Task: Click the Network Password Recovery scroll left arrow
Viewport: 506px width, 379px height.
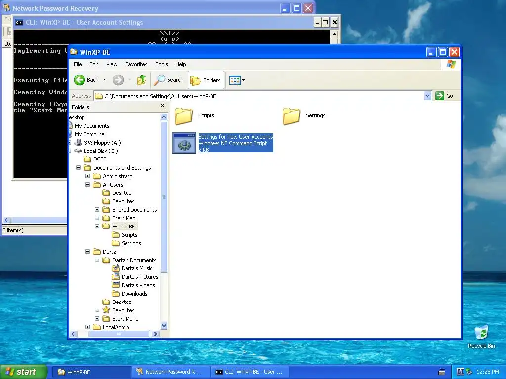Action: [x=6, y=220]
